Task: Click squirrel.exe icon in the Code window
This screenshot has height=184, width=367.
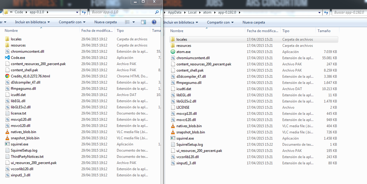Action: click(x=7, y=144)
